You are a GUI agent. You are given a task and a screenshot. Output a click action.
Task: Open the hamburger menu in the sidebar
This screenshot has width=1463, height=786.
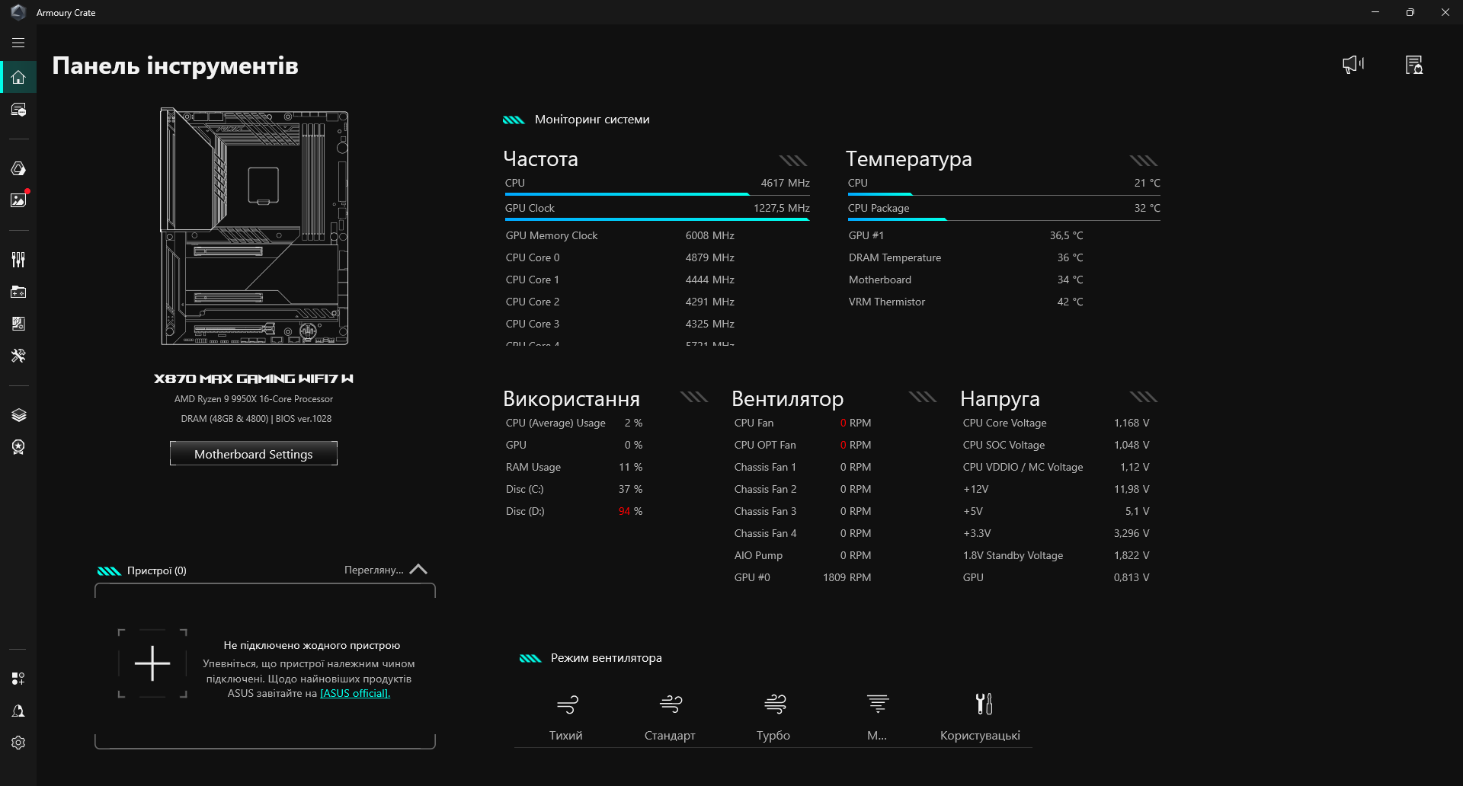tap(18, 43)
